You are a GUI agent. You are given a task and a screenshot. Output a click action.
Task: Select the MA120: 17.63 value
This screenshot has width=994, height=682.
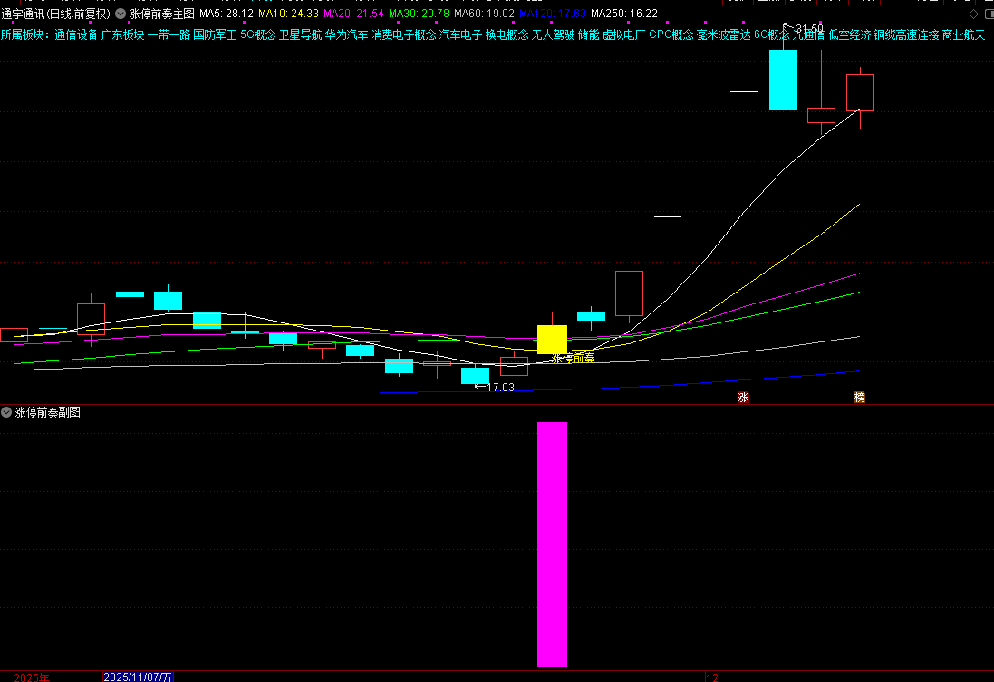[553, 14]
